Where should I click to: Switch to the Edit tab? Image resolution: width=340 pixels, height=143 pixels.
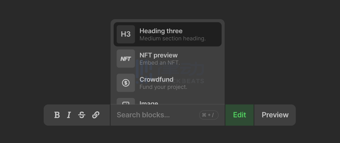(239, 115)
